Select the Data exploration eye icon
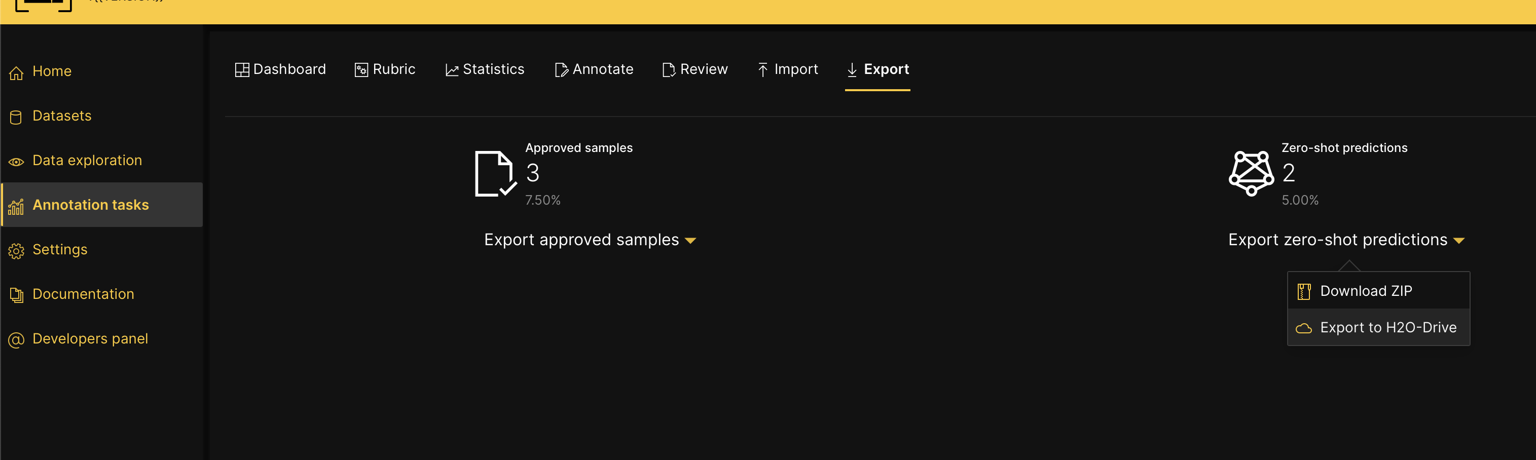This screenshot has width=1536, height=460. click(x=16, y=160)
